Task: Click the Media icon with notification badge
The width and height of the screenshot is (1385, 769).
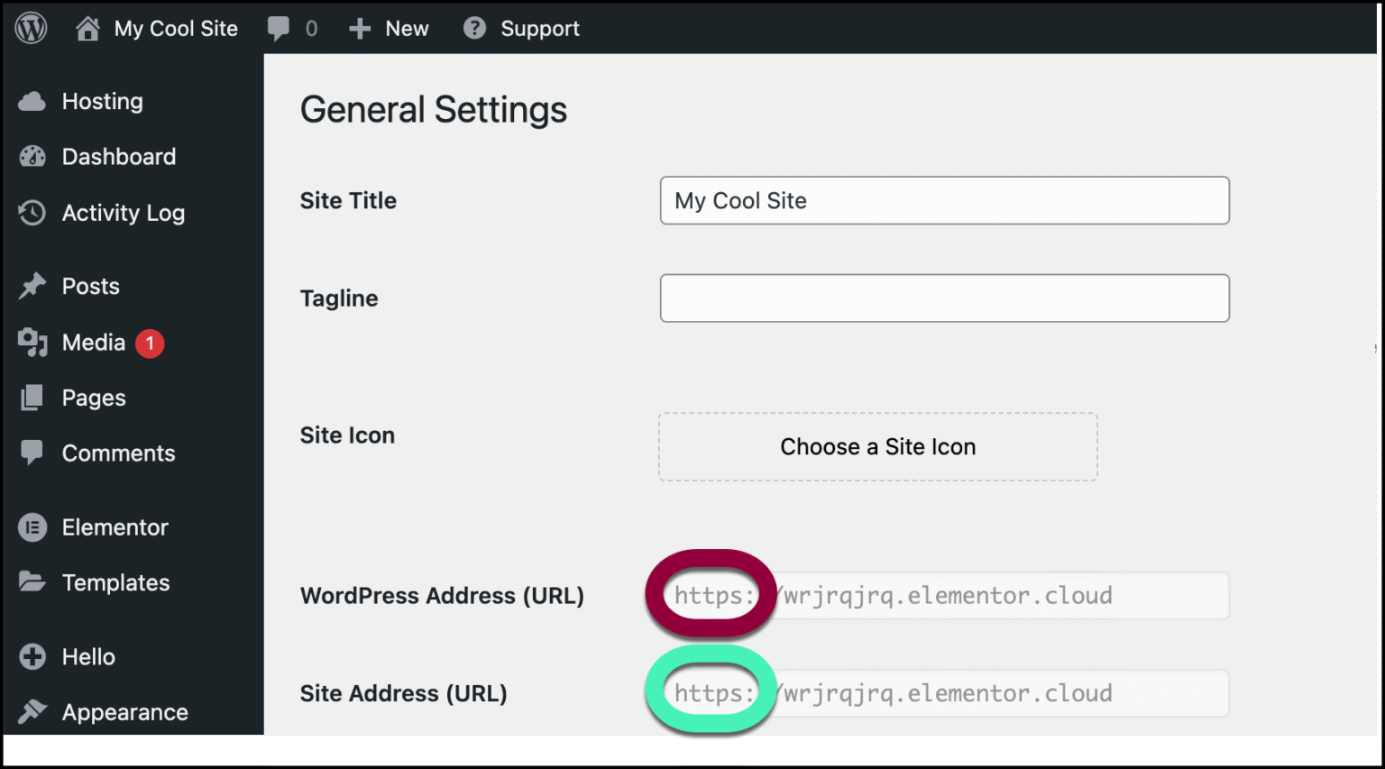Action: tap(32, 343)
